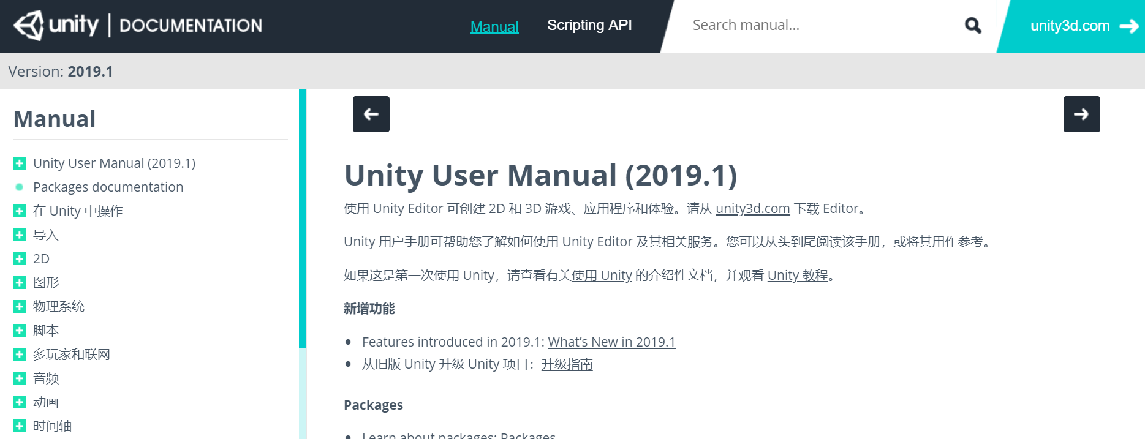
Task: Expand the 脚本 section
Action: tap(20, 331)
